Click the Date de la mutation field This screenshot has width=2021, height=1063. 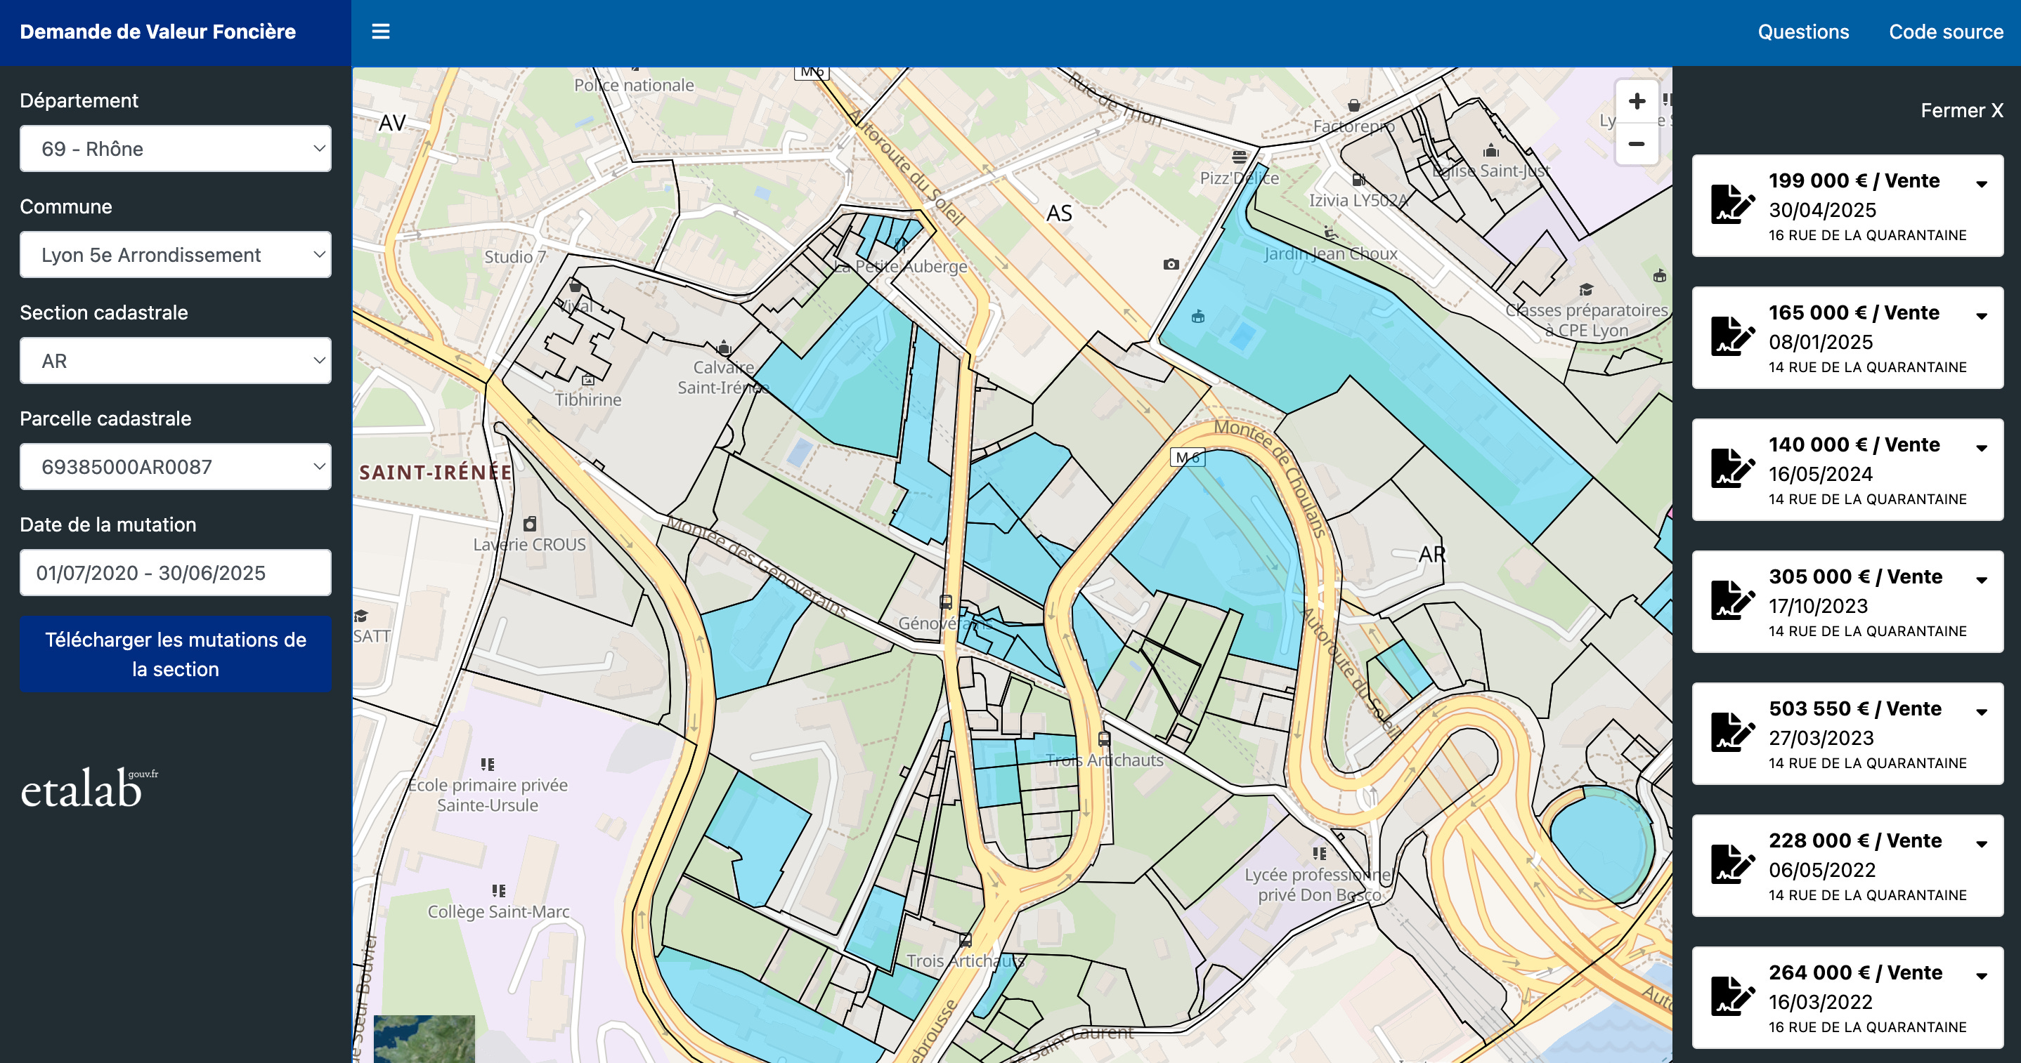pyautogui.click(x=175, y=573)
